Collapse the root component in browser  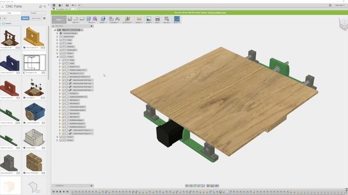click(55, 30)
